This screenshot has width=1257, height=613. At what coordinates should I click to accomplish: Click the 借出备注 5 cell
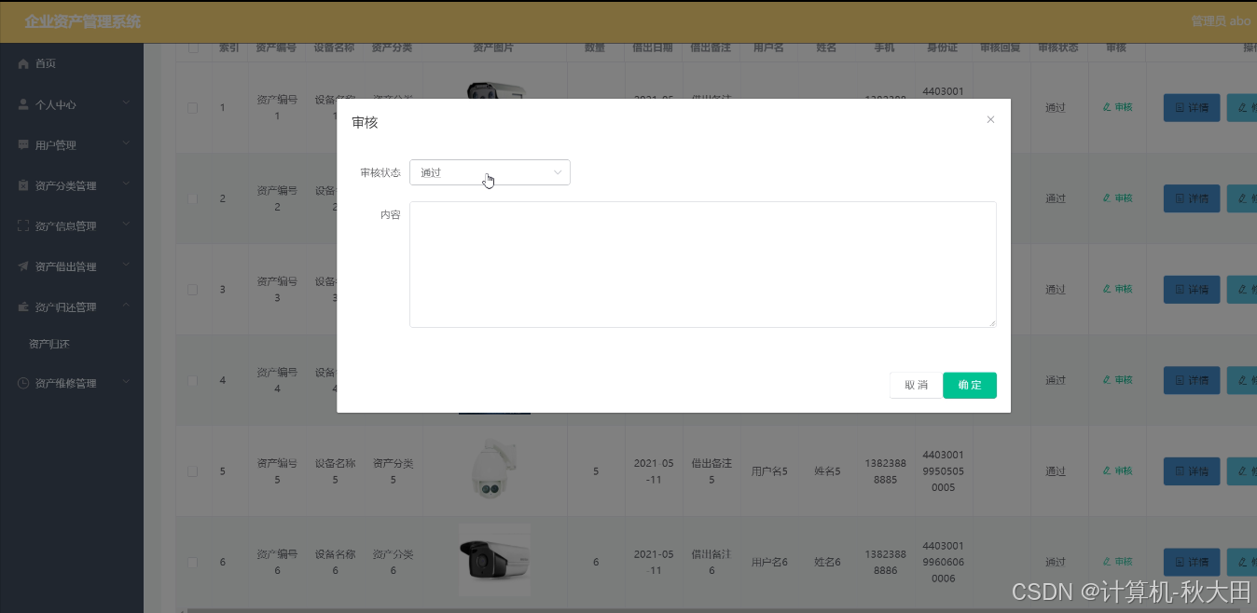coord(711,471)
